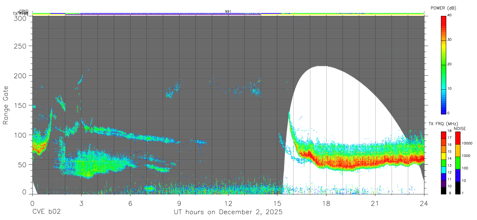Click the 20 tick on power colorbar

pos(450,64)
